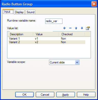Select the Input tab
Screen dimensions: 98x100
pyautogui.click(x=8, y=12)
